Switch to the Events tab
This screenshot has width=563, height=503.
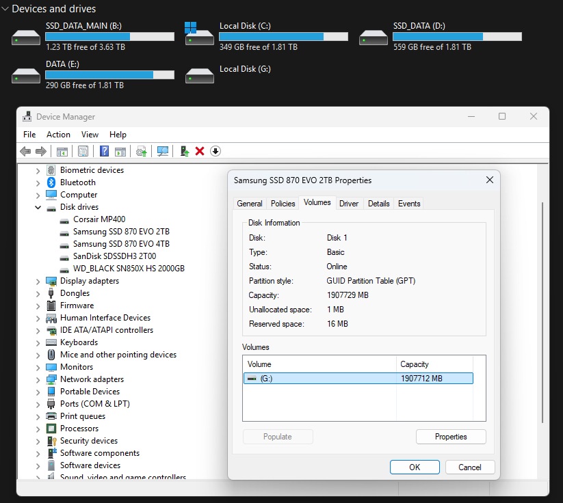tap(409, 204)
